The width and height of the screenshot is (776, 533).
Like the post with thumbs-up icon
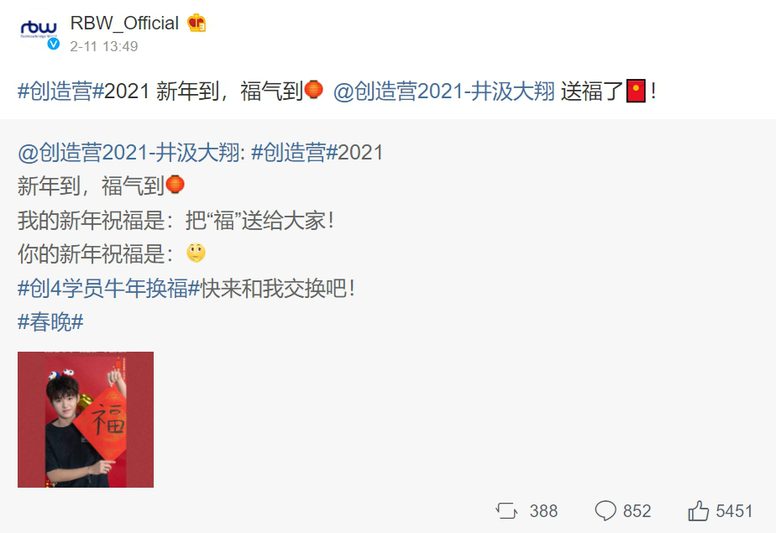point(698,510)
